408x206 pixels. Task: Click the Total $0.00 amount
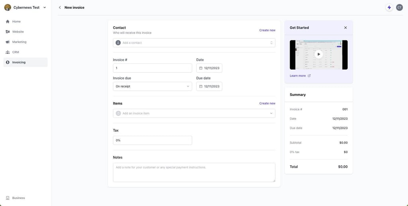tap(343, 166)
